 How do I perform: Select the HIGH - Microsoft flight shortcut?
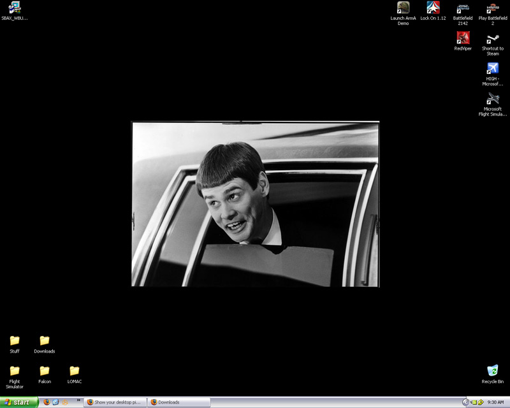click(x=493, y=74)
